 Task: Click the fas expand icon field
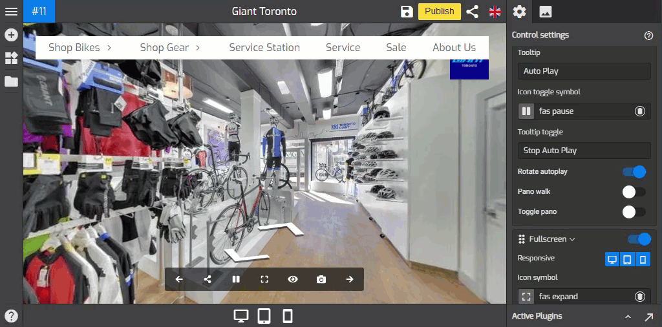(x=584, y=297)
